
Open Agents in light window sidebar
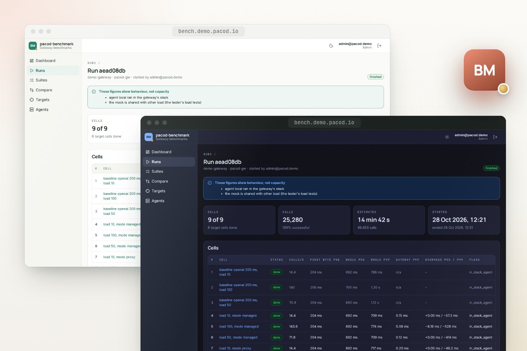(53, 110)
